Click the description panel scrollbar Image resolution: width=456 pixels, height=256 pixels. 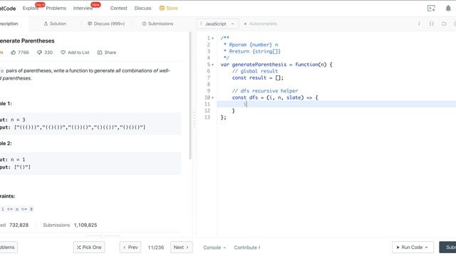190,96
